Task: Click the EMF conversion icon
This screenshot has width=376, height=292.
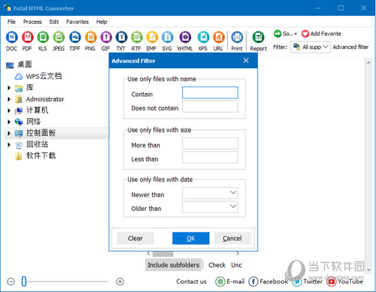Action: click(152, 37)
